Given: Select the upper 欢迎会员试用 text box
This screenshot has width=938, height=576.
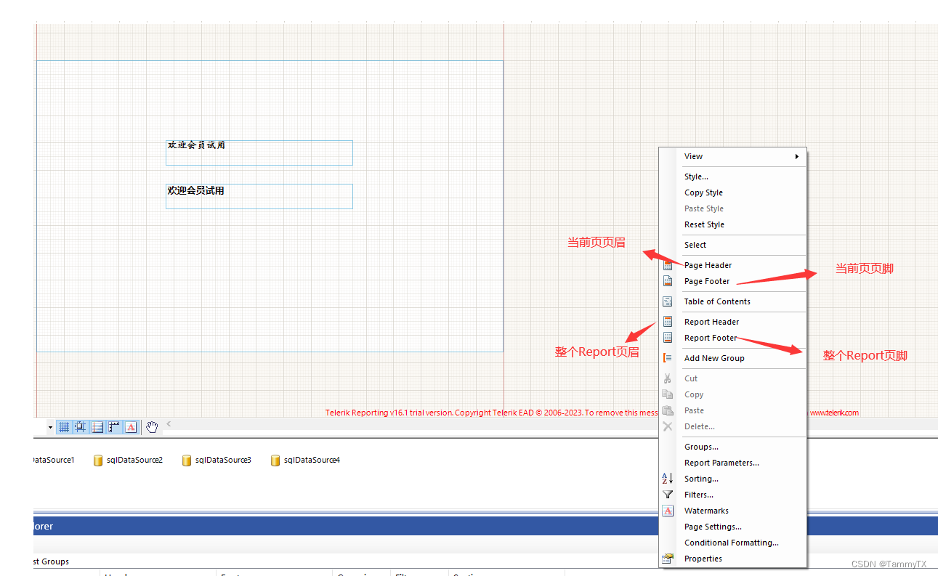Looking at the screenshot, I should pos(259,153).
